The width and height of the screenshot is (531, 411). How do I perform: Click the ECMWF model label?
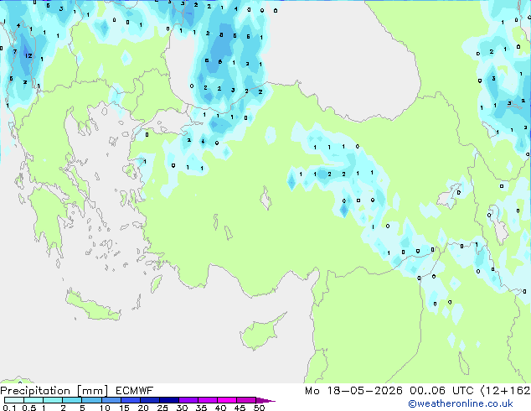pyautogui.click(x=135, y=391)
